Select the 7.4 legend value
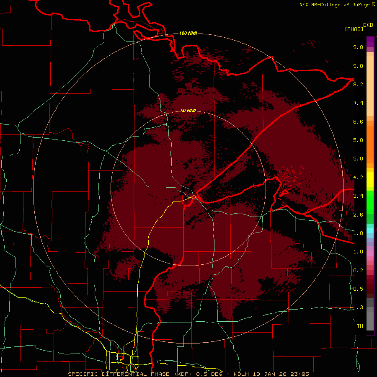Viewport: 377px width, 377px height. point(358,103)
